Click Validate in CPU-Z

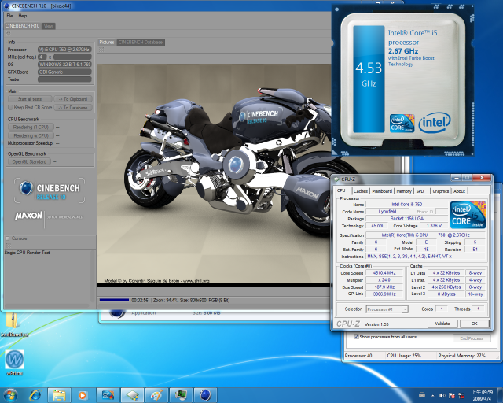pyautogui.click(x=442, y=324)
